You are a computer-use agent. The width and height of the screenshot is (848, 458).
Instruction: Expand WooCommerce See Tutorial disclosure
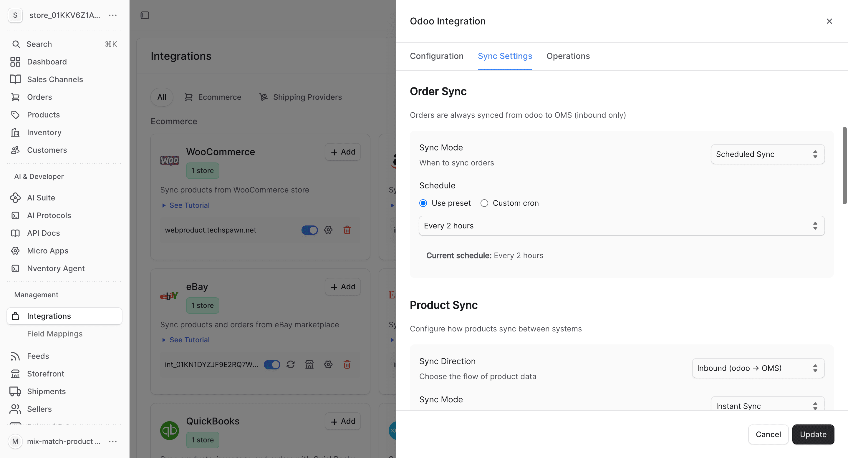click(x=186, y=205)
